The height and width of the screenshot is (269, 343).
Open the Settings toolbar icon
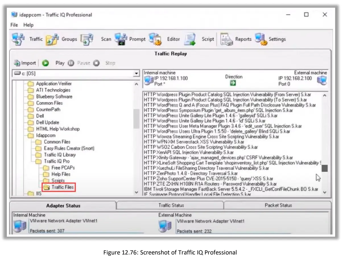coord(261,39)
